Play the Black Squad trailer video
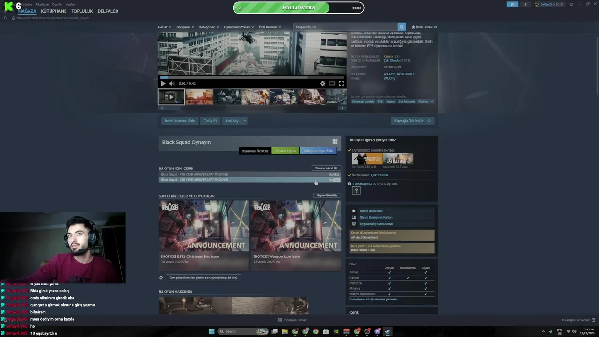Screen dimensions: 599x337 point(163,83)
